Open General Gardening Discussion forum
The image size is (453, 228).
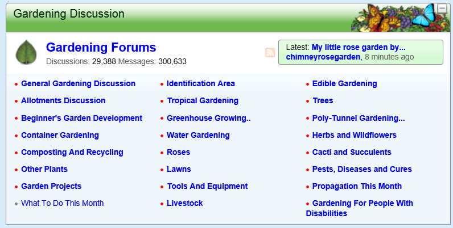point(78,83)
